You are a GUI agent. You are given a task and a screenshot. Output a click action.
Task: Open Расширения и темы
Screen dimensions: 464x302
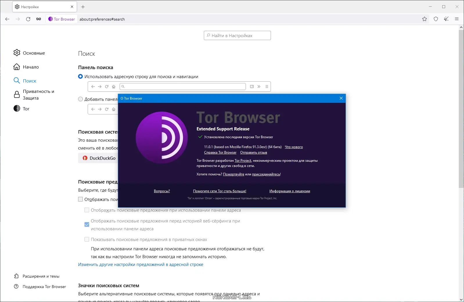pyautogui.click(x=37, y=276)
